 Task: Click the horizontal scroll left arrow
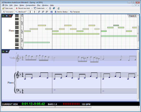pyautogui.click(x=2, y=107)
